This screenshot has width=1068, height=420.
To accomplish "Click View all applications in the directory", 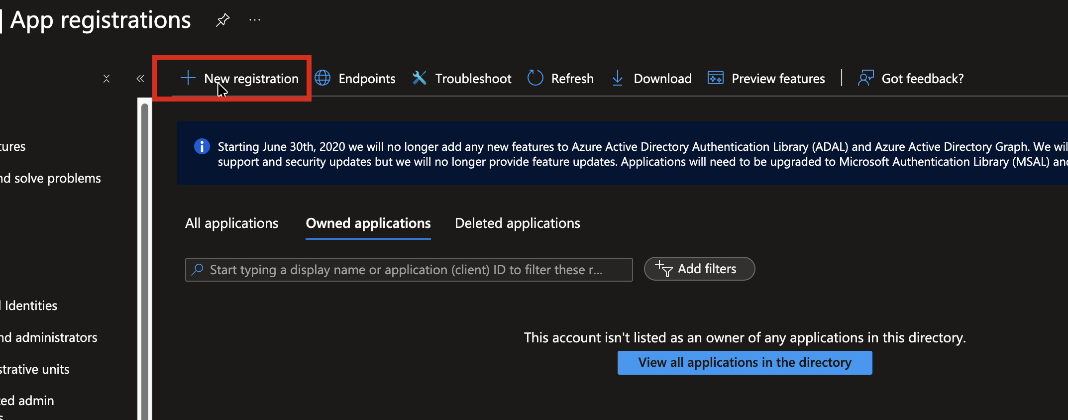I will pyautogui.click(x=745, y=363).
